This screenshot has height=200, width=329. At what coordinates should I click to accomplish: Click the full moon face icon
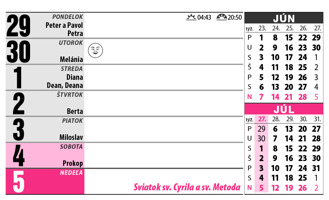[x=95, y=50]
